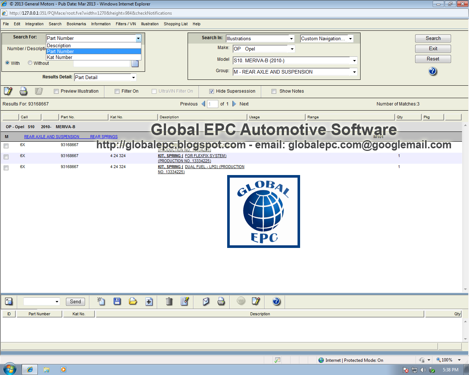Print the shopping list

click(221, 301)
